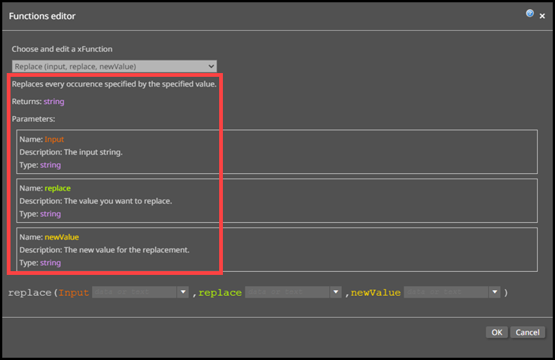555x360 pixels.
Task: Click the orange Input name in parameters list
Action: [x=54, y=139]
